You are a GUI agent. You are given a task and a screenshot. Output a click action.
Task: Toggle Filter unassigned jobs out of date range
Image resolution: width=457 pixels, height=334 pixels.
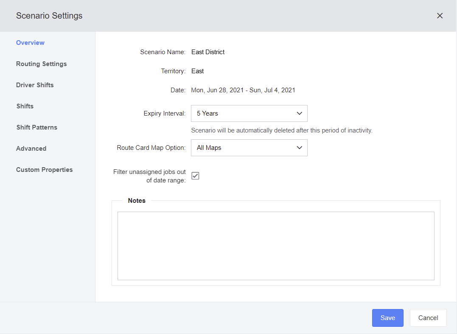(x=195, y=176)
